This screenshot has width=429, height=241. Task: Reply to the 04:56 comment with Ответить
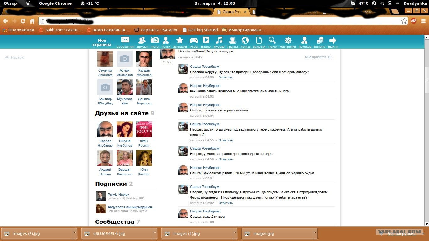click(225, 159)
